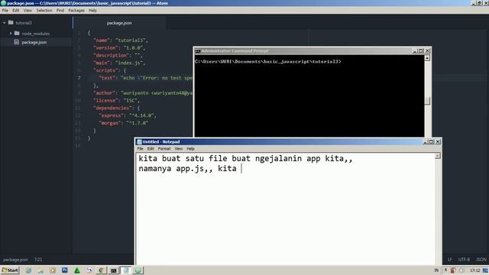
Task: Click the Atom icon in the title bar
Action: [3, 3]
